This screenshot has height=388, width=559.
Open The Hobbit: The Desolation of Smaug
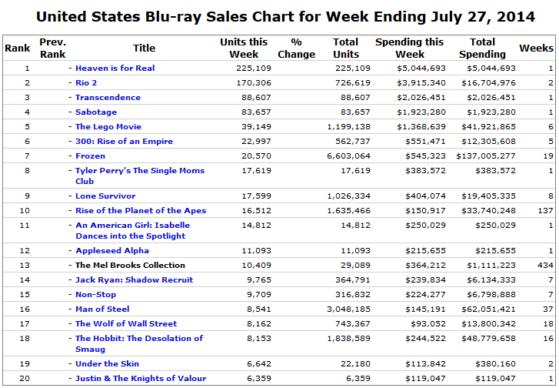click(x=139, y=338)
